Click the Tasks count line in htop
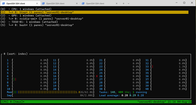The width and height of the screenshot is (196, 105). [x=123, y=92]
